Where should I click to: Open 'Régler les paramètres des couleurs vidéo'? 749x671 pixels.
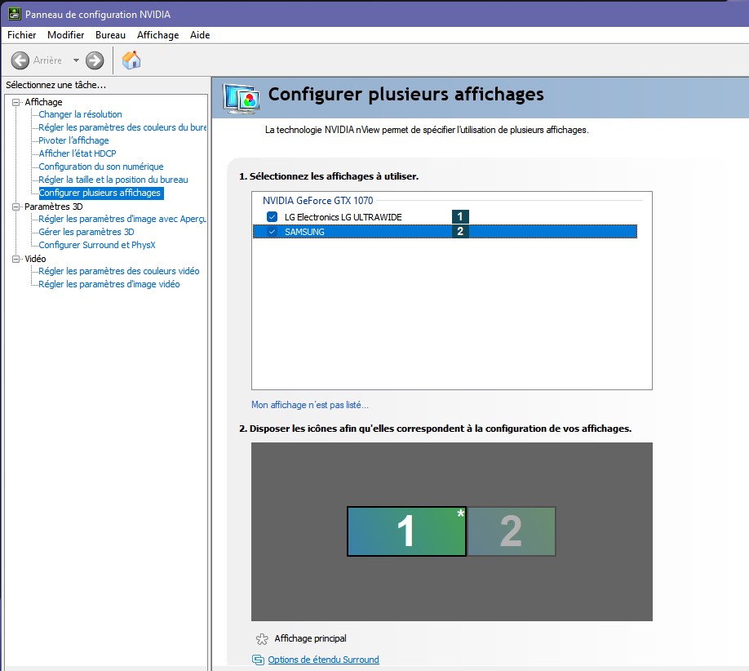(x=119, y=271)
